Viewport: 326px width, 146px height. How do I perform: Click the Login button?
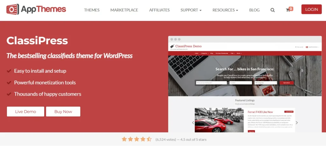pos(311,9)
